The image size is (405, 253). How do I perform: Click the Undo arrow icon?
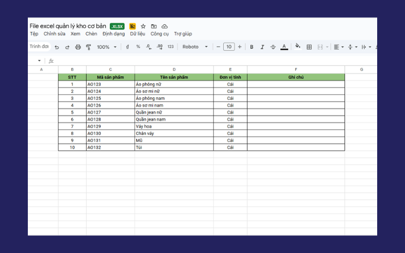click(57, 47)
